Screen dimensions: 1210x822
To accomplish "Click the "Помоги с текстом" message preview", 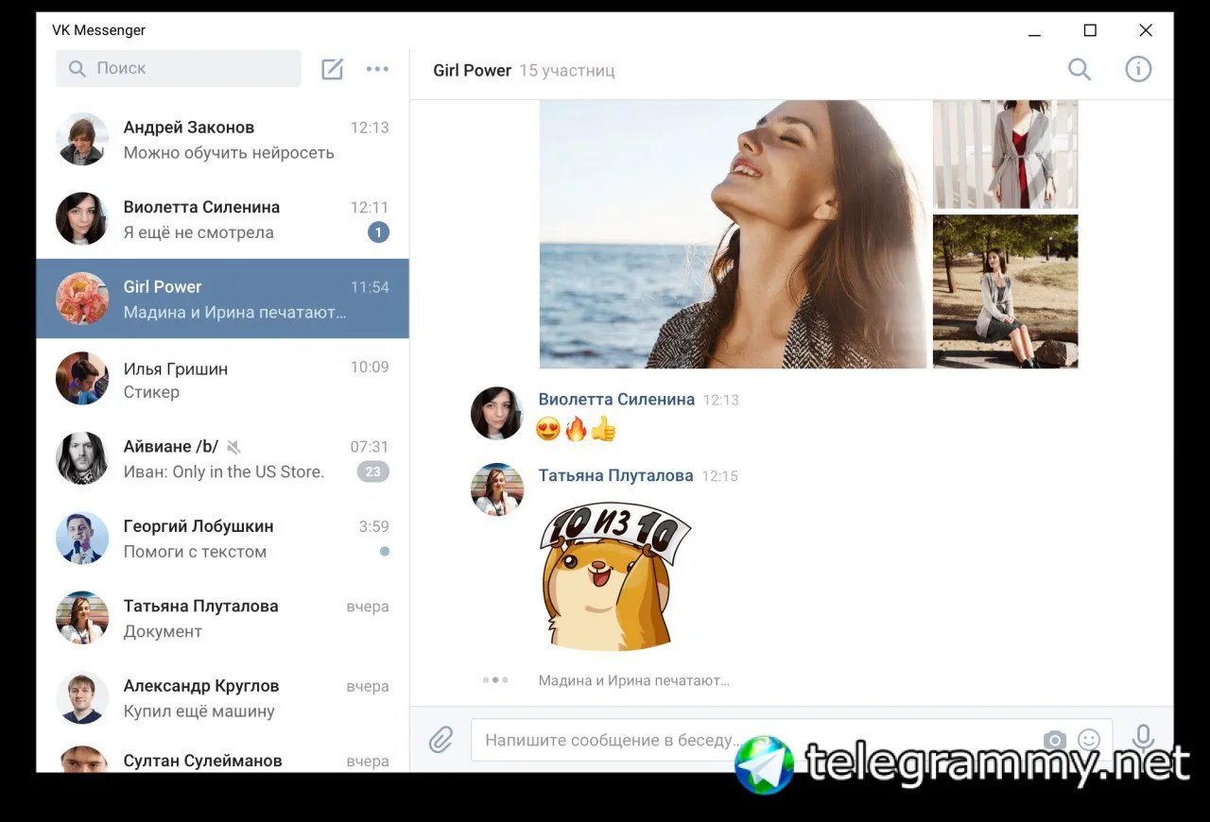I will click(195, 552).
